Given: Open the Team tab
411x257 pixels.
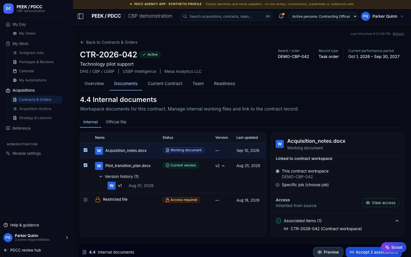Looking at the screenshot, I should [x=198, y=84].
